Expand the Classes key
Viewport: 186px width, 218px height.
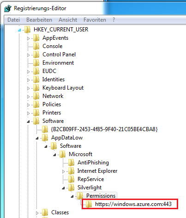37,213
